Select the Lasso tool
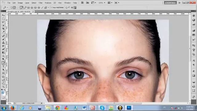 tap(3, 22)
